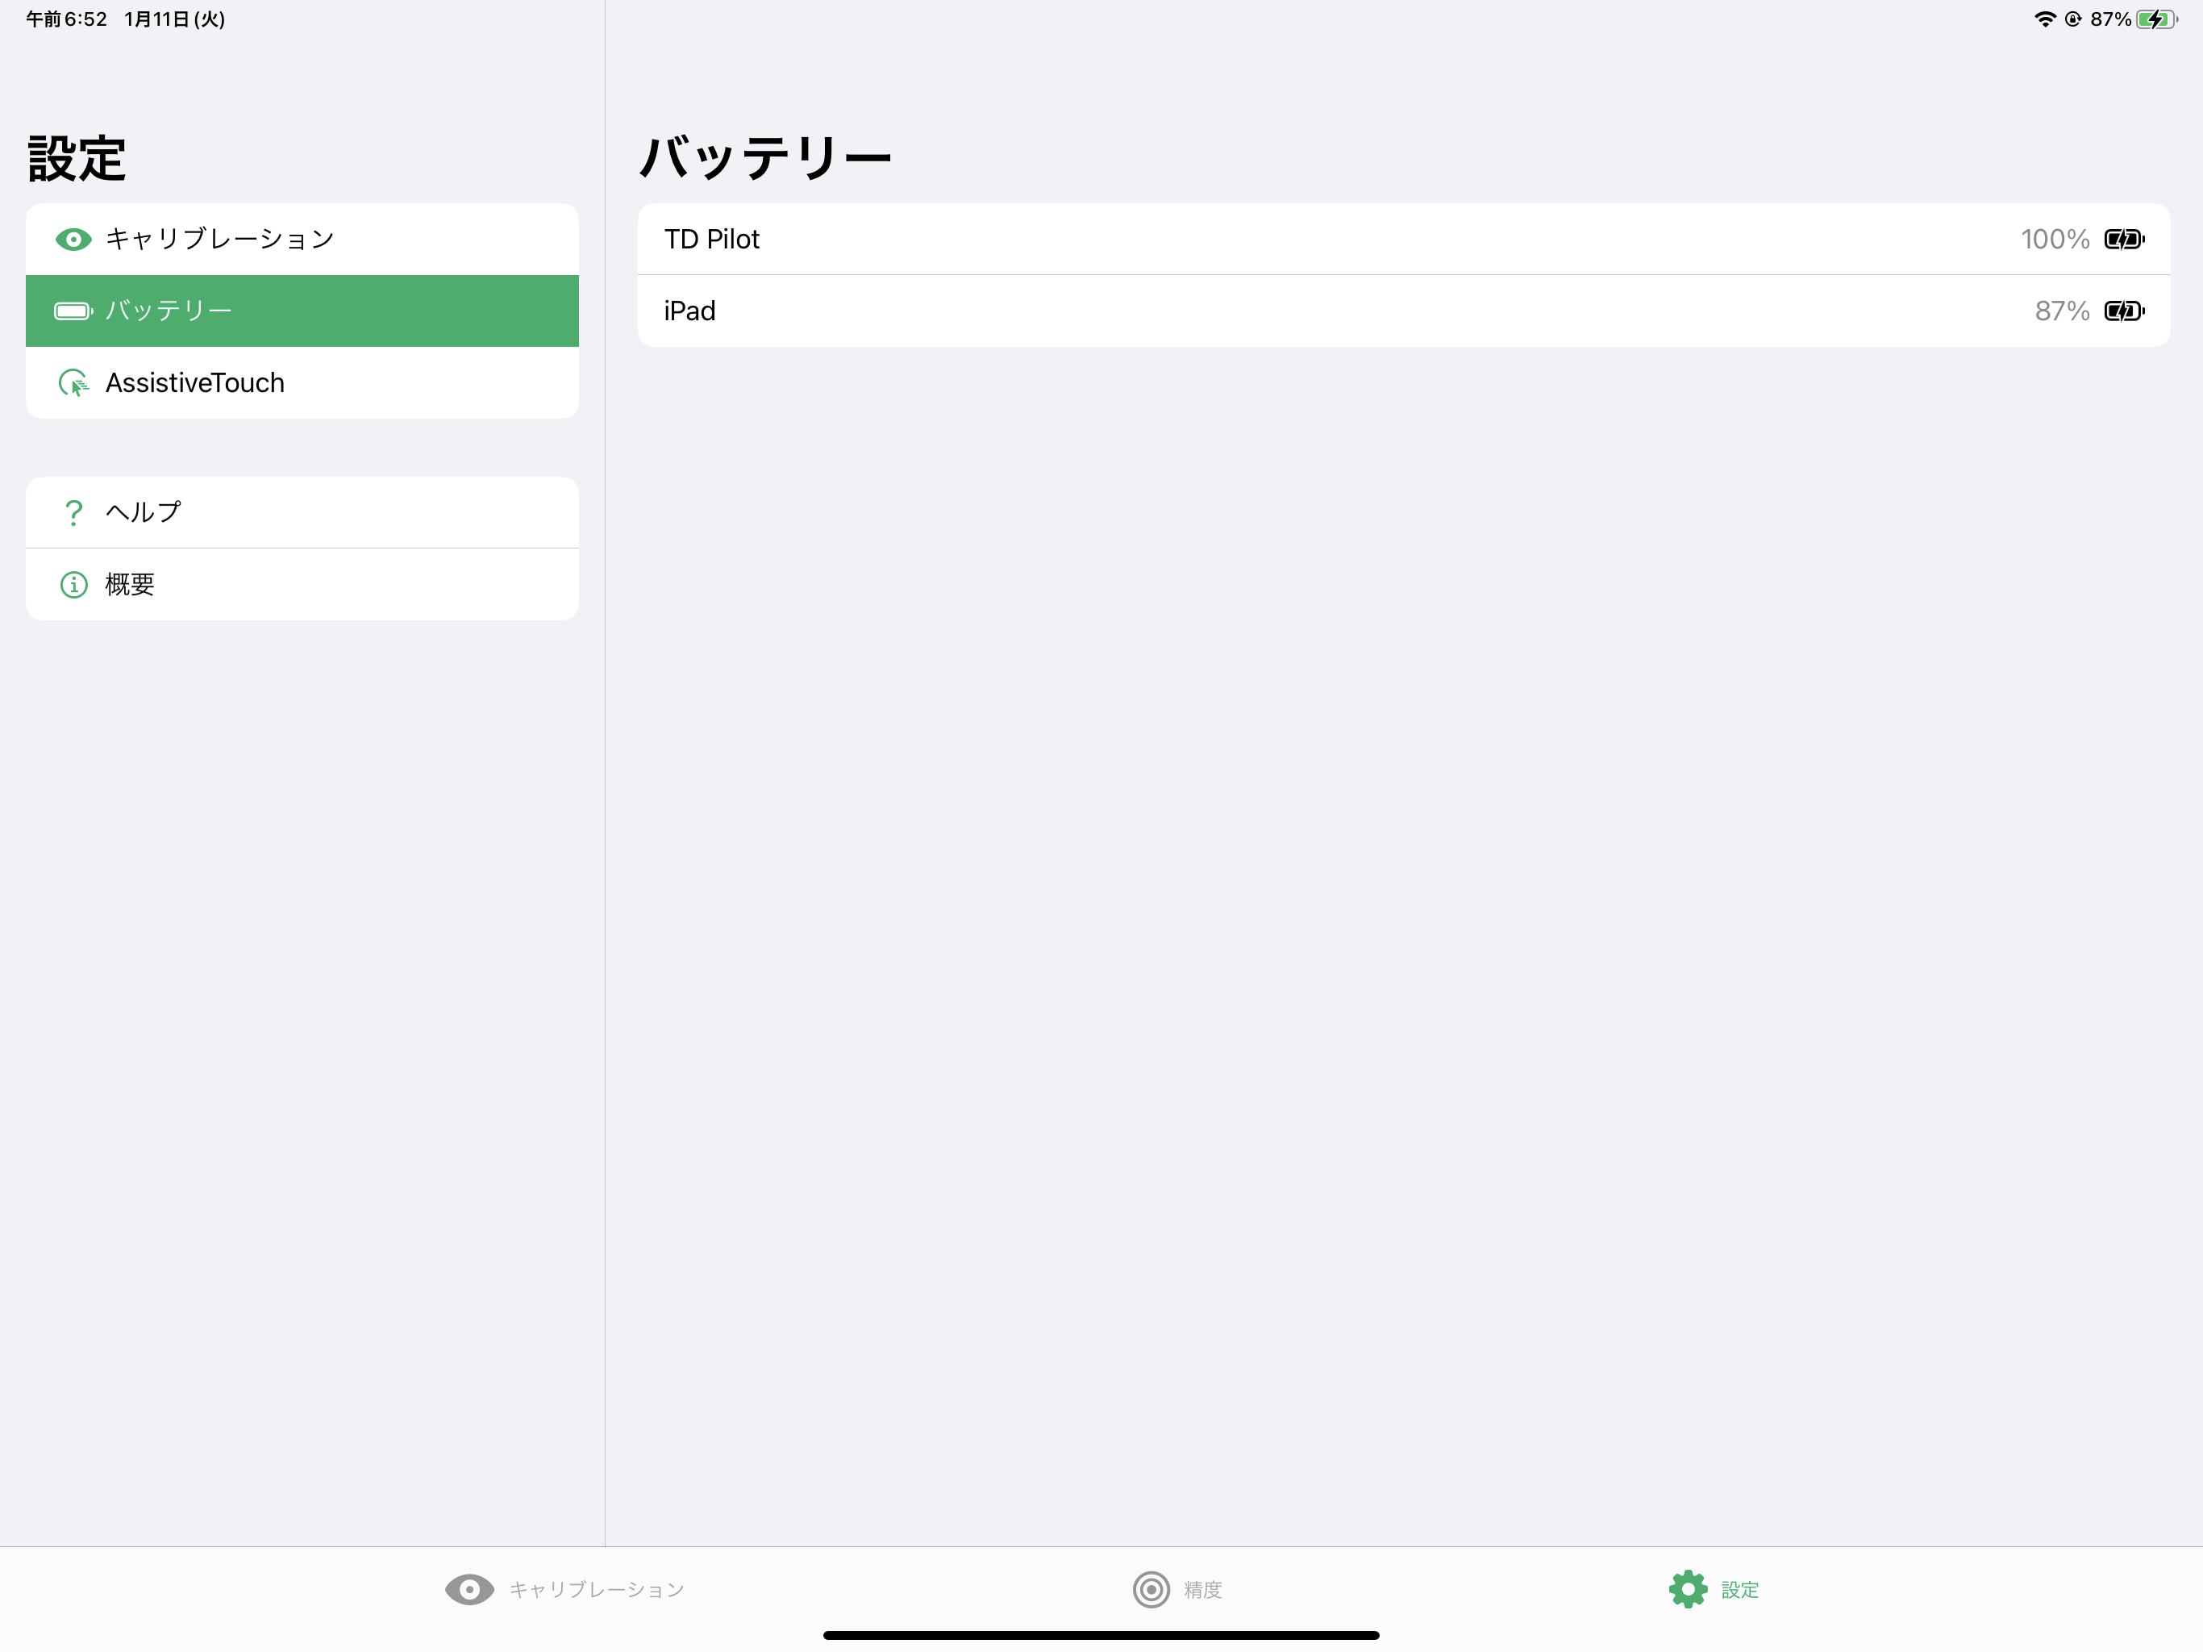The width and height of the screenshot is (2203, 1652).
Task: Click the iPad battery charging icon
Action: tap(2123, 311)
